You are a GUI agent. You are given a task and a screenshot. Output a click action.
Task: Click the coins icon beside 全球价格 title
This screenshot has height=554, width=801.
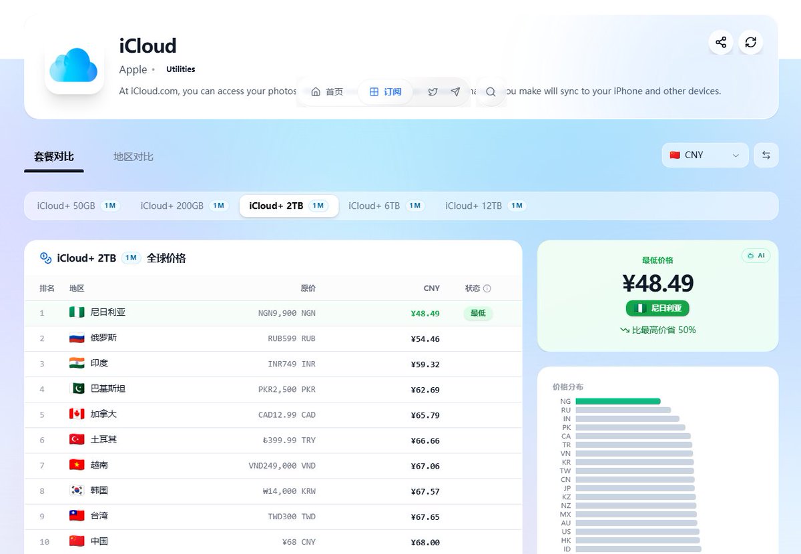(x=45, y=258)
